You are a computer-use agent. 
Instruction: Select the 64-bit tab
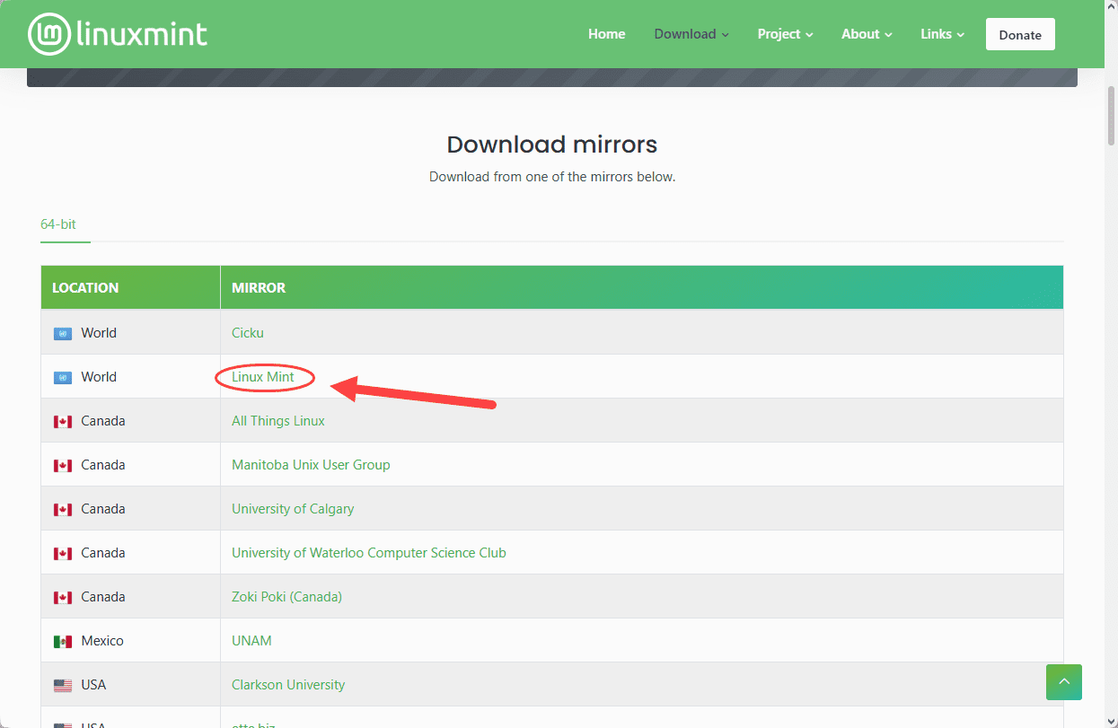click(58, 224)
